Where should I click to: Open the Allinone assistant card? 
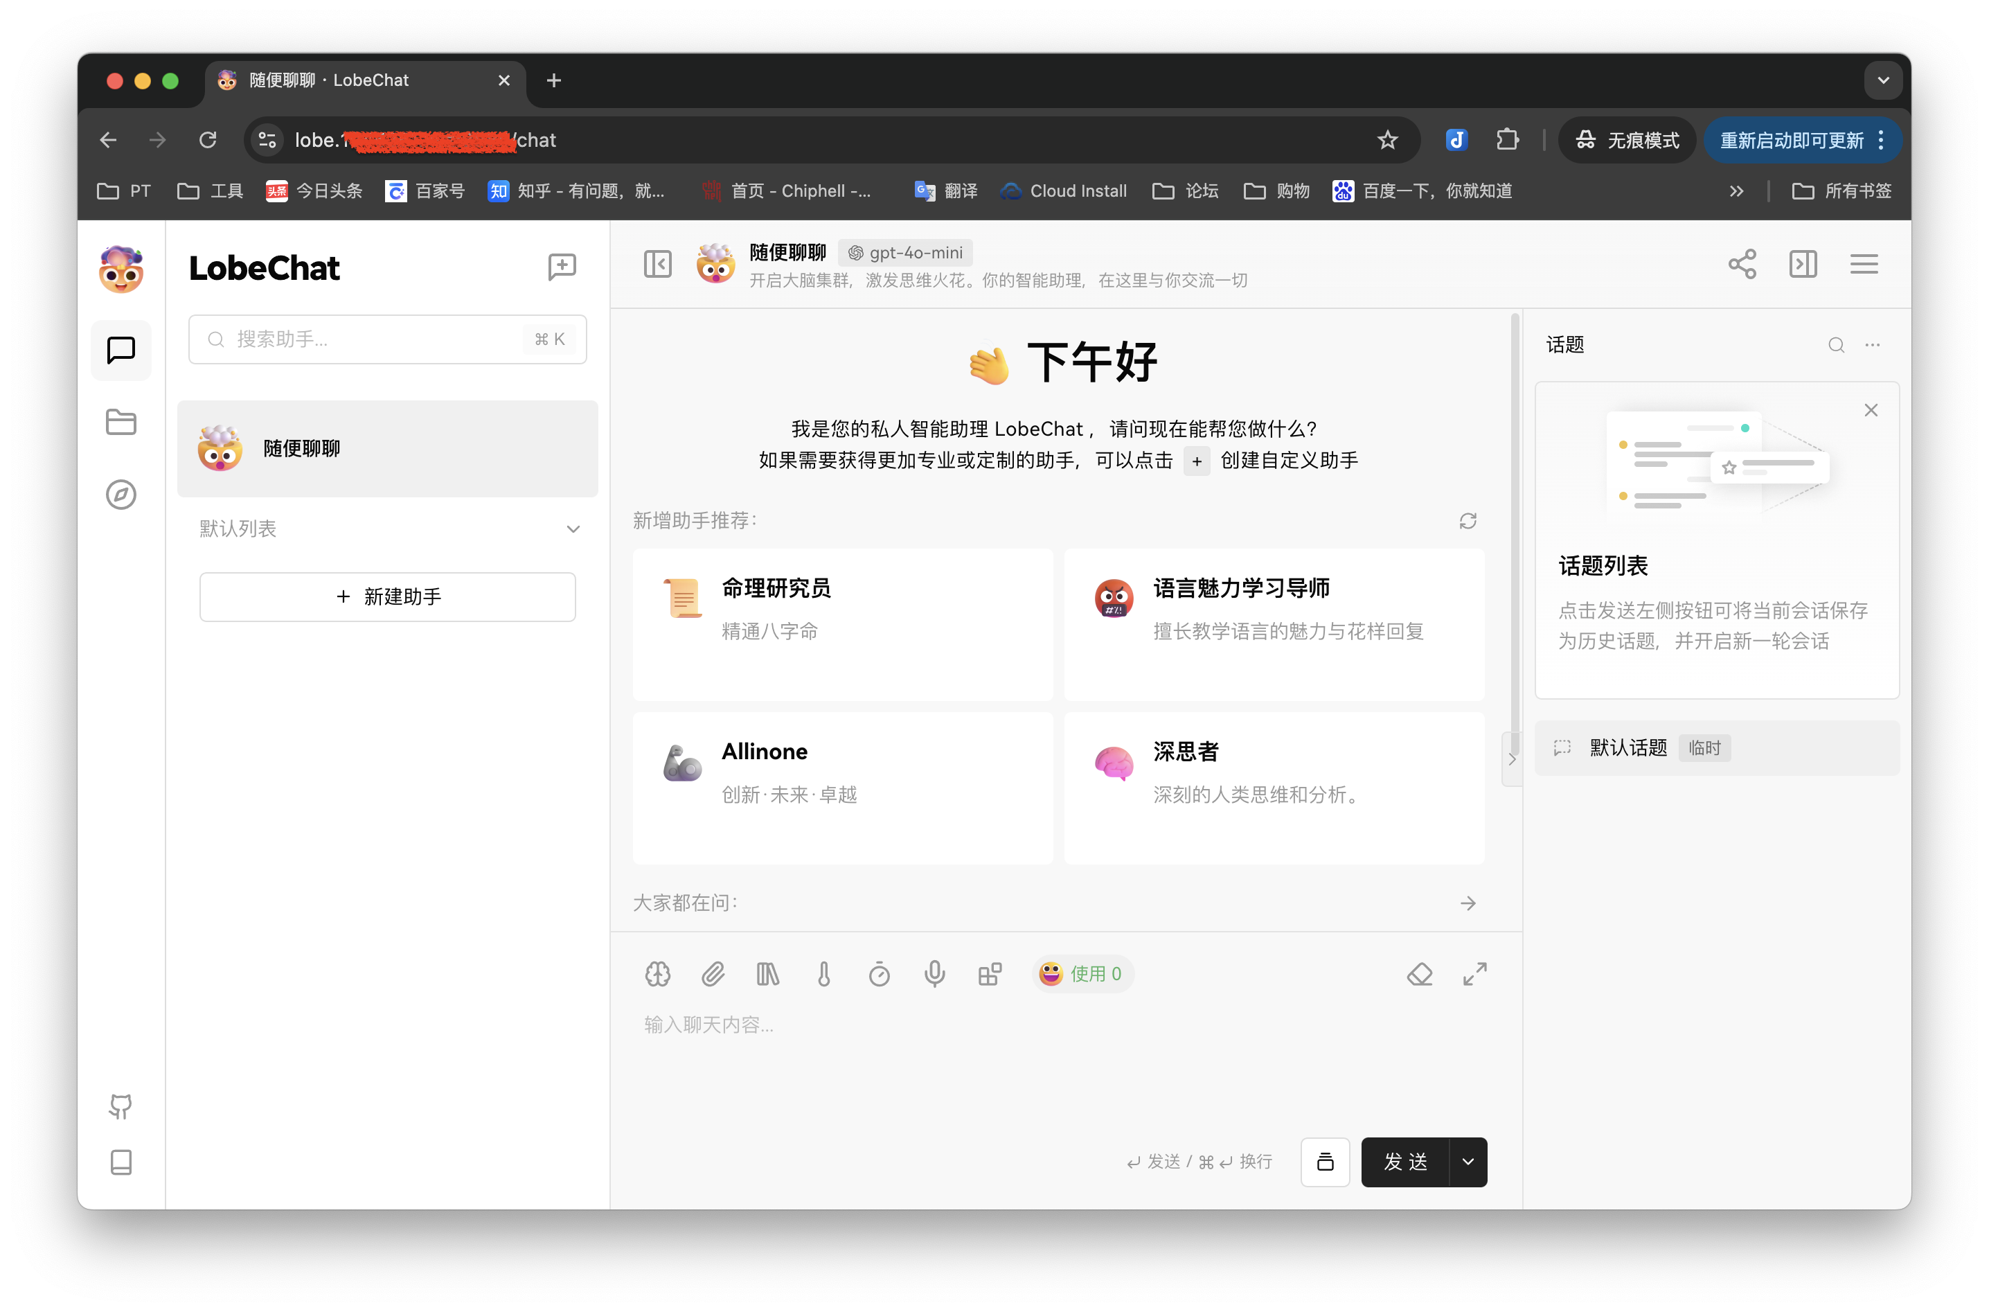coord(842,788)
